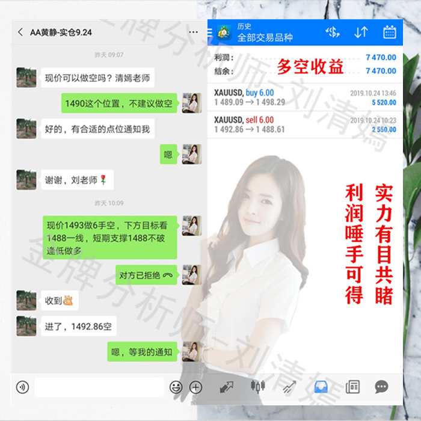Open the chat three-dot more menu
The width and height of the screenshot is (421, 421).
point(193,32)
